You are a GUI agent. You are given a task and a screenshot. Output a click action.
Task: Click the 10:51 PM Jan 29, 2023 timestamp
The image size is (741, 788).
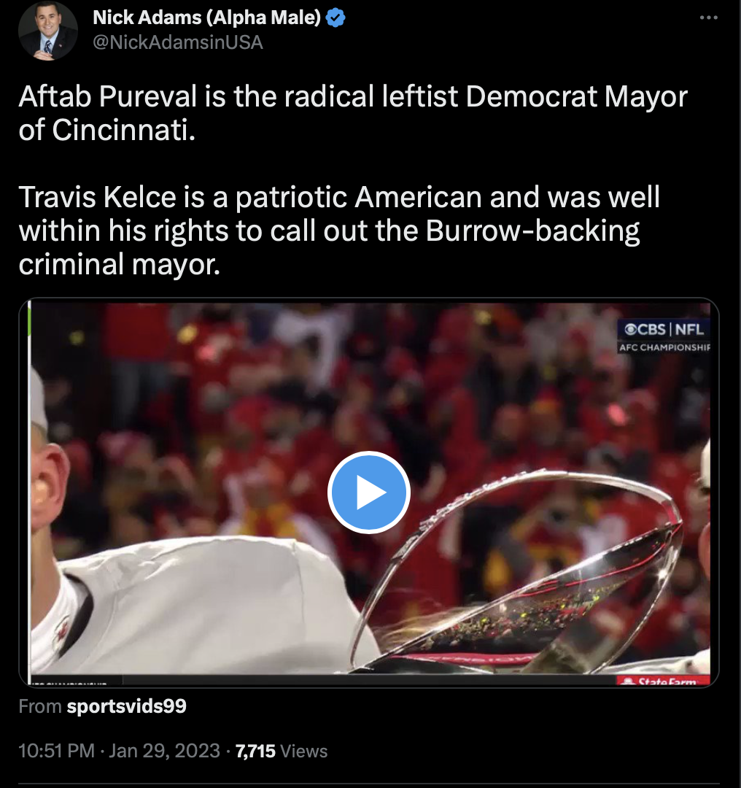(x=119, y=751)
